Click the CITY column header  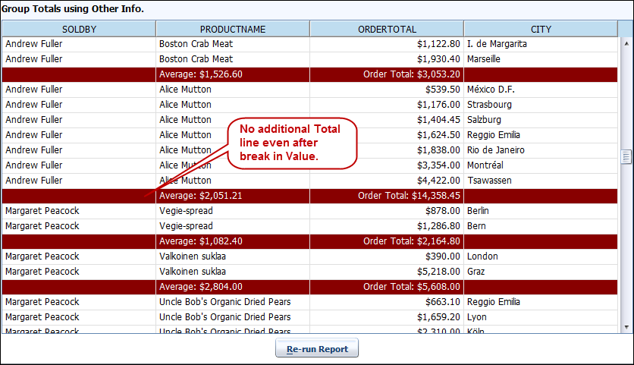pyautogui.click(x=541, y=29)
